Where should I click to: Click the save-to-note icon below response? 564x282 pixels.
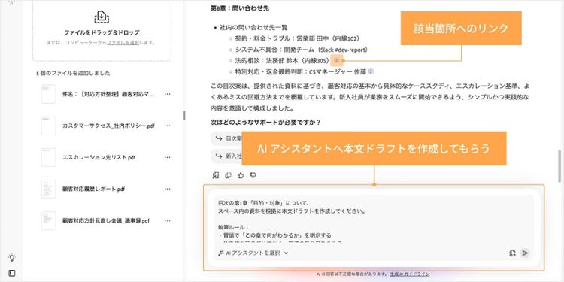click(216, 175)
